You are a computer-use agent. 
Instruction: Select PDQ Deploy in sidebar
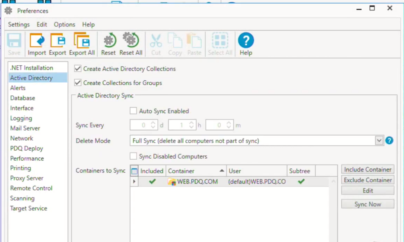point(38,148)
